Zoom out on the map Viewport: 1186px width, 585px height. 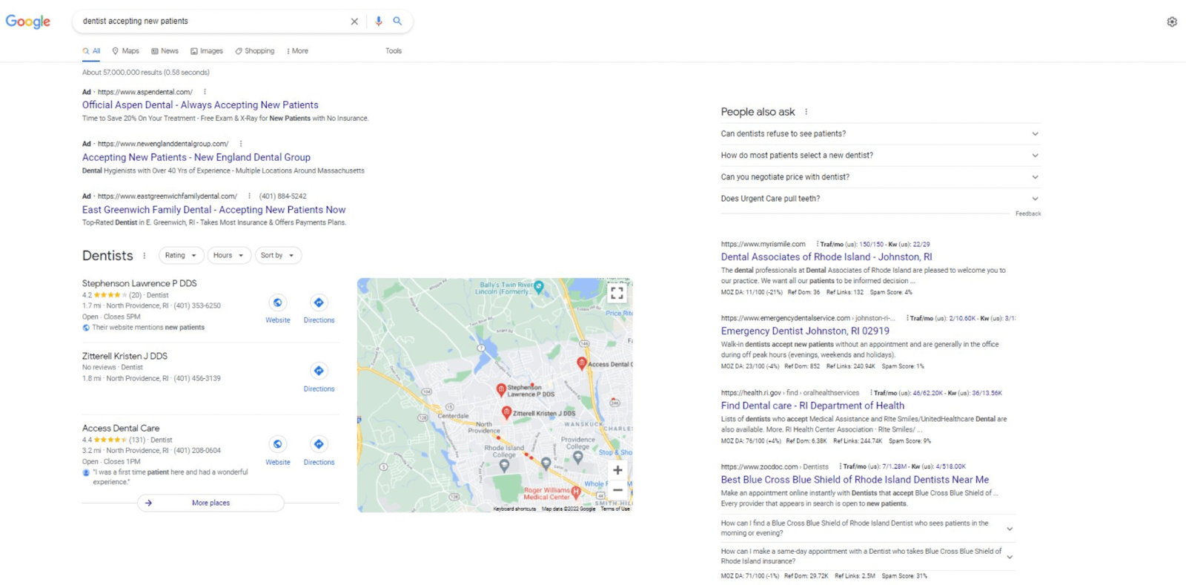pos(617,490)
